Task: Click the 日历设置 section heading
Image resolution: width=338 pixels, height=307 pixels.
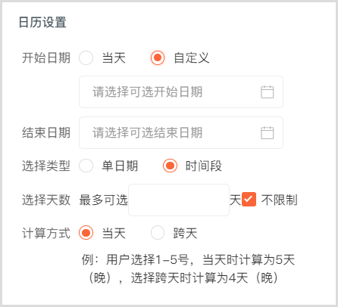Action: [42, 23]
